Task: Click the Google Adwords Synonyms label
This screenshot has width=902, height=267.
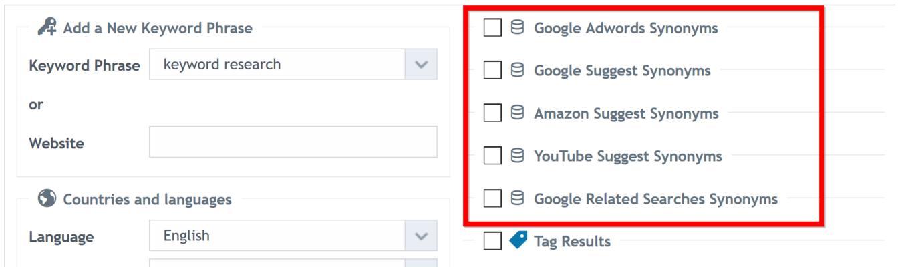Action: (x=626, y=29)
